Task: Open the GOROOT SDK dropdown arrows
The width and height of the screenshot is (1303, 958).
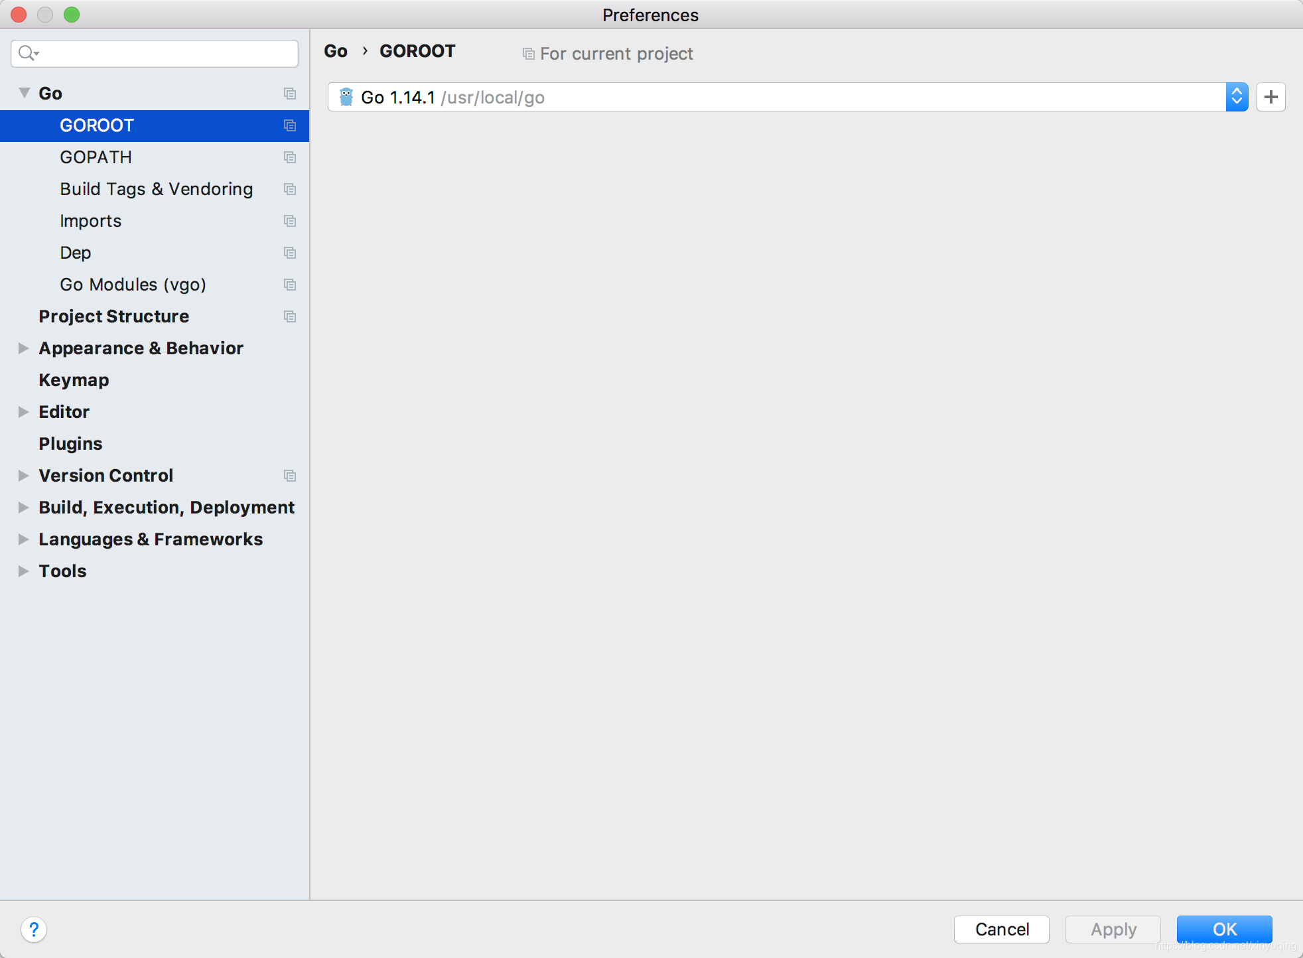Action: 1237,97
